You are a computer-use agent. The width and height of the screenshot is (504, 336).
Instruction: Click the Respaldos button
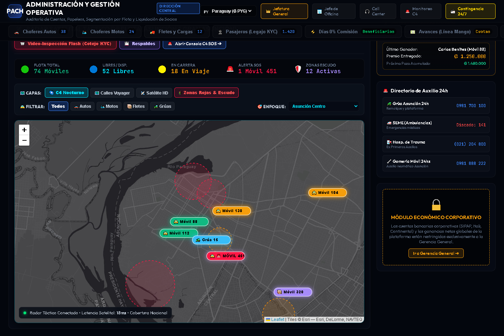(x=140, y=44)
